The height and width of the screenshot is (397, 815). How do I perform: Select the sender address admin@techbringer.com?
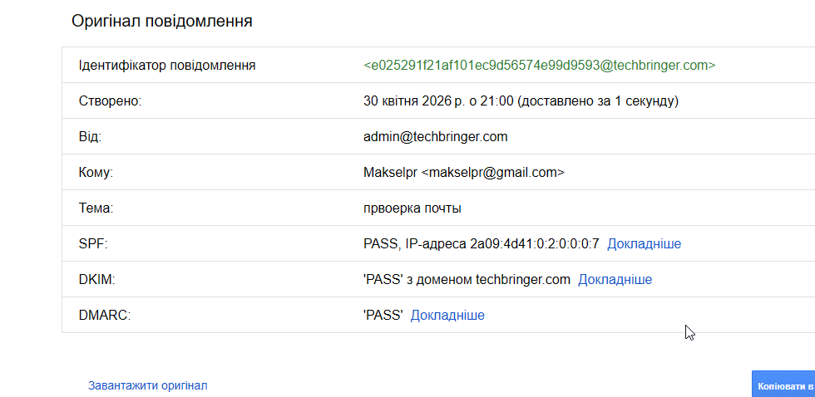[436, 136]
